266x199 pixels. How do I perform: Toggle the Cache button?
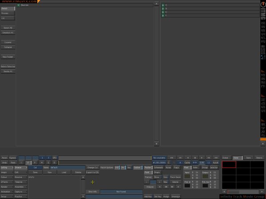(x=187, y=163)
